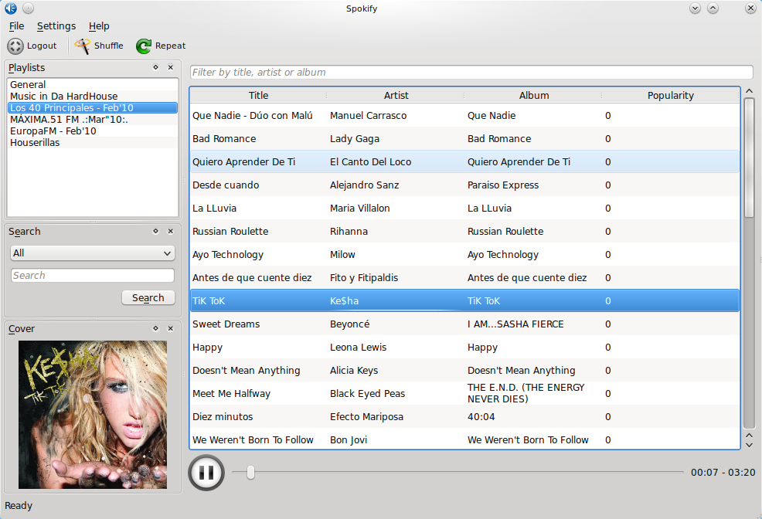The image size is (762, 519).
Task: Select the Houserillas playlist
Action: click(35, 143)
